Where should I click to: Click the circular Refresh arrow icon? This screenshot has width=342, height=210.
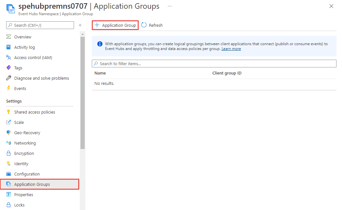pos(144,25)
